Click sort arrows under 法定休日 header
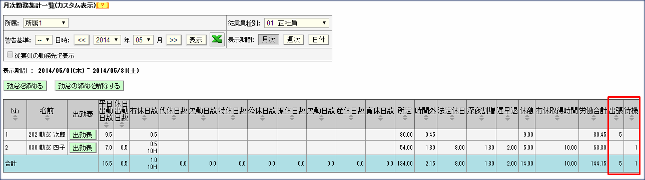This screenshot has width=645, height=180. pos(451,118)
